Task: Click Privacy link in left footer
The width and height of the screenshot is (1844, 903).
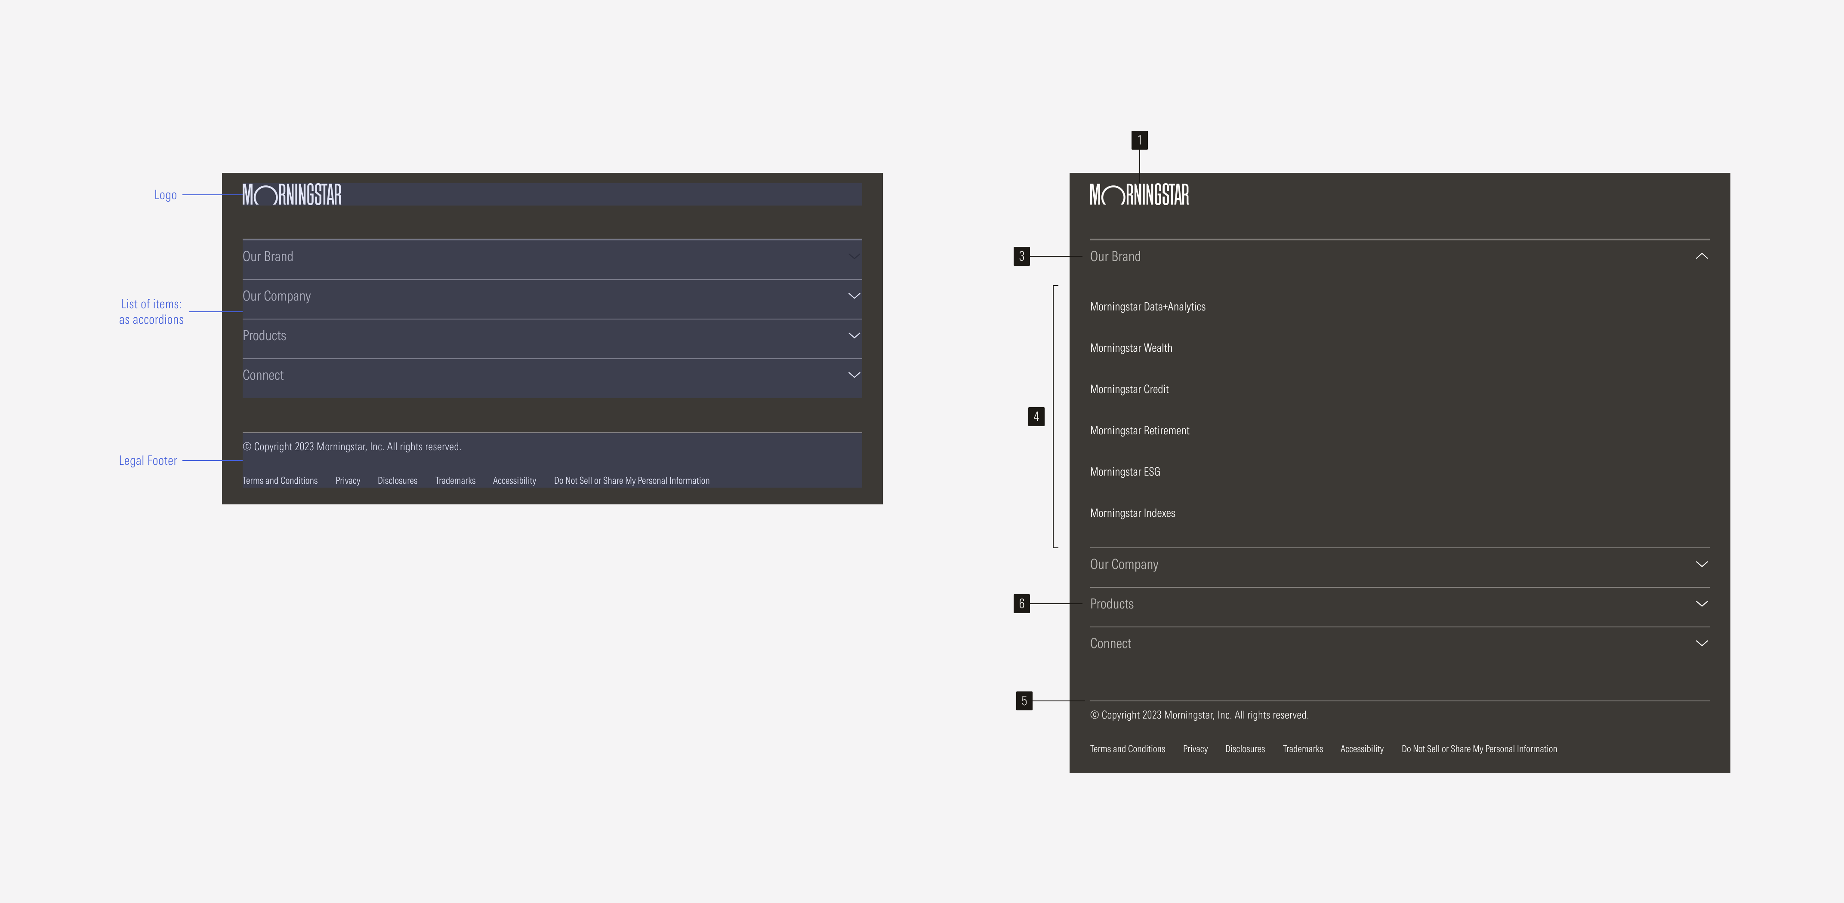Action: [x=348, y=481]
